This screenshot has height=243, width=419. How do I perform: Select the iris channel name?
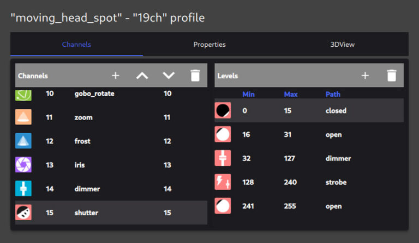(x=80, y=165)
